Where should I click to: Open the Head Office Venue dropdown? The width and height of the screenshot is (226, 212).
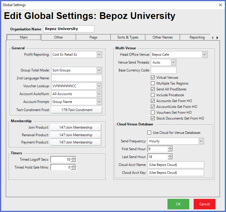pos(204,55)
